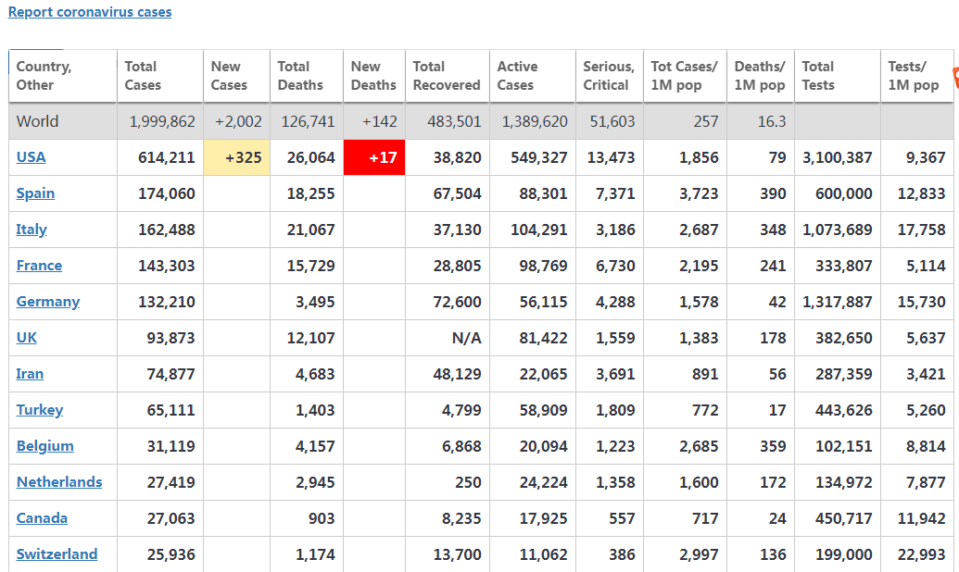This screenshot has height=572, width=959.
Task: Select World new cases +2,002
Action: [236, 121]
